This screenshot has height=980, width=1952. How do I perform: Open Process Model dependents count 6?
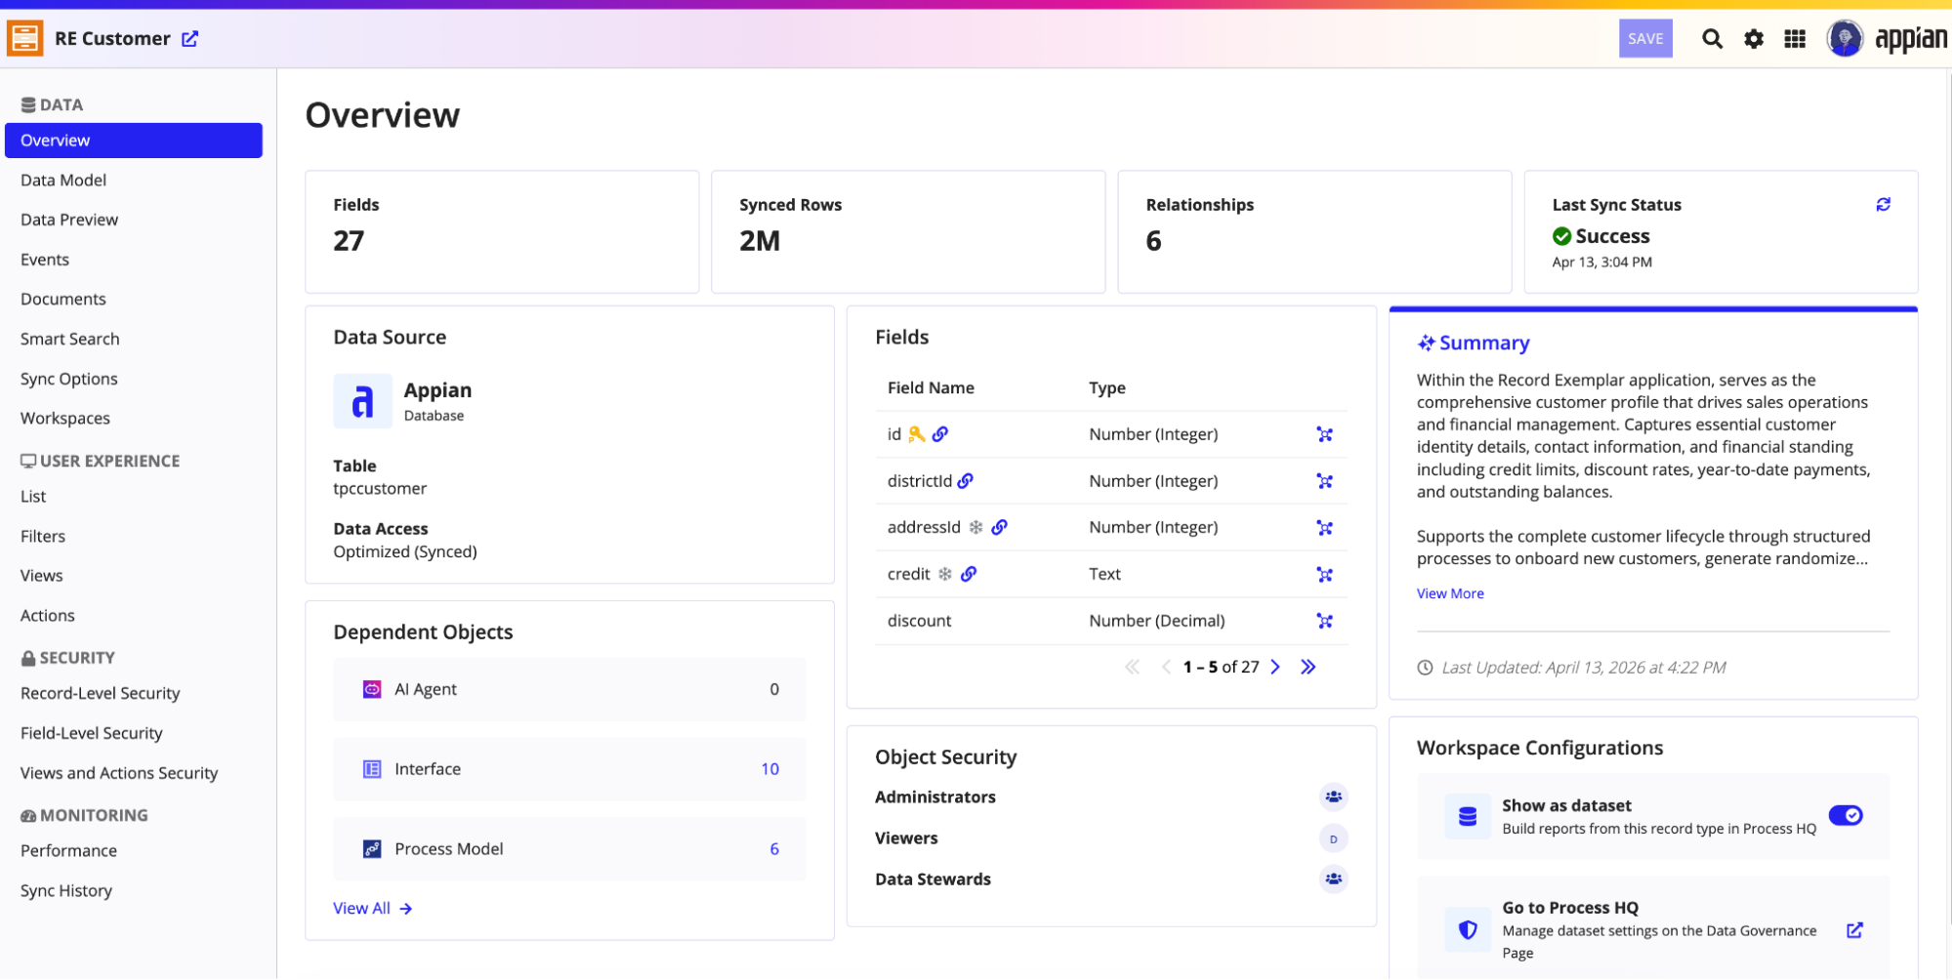[774, 849]
